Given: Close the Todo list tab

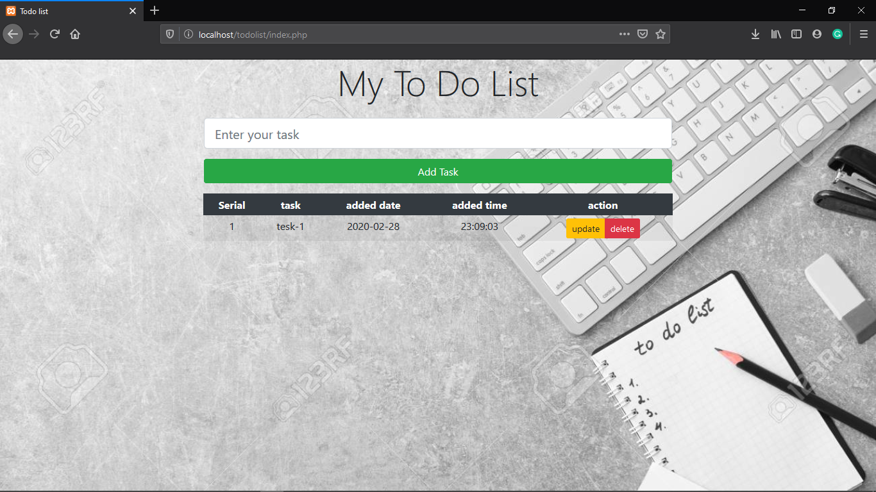Looking at the screenshot, I should coord(133,11).
